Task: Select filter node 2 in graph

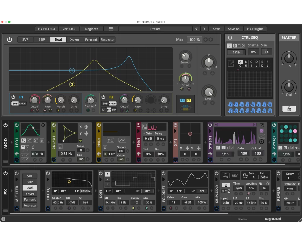Action: [x=72, y=84]
